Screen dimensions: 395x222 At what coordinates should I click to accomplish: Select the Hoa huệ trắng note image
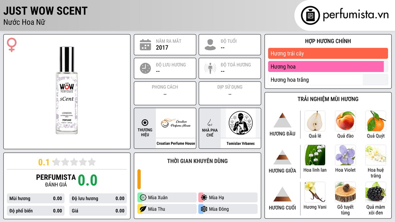click(x=376, y=155)
